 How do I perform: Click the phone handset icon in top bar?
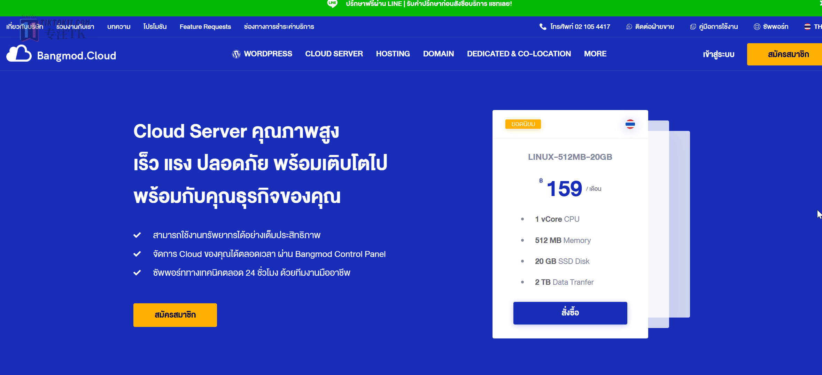pos(543,27)
